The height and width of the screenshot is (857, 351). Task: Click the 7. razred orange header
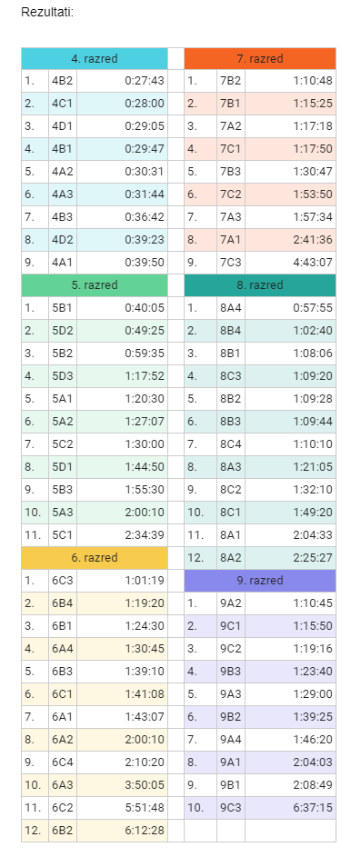[x=260, y=58]
